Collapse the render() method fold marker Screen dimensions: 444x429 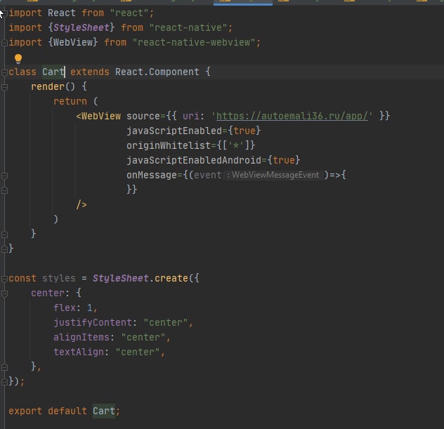point(4,87)
